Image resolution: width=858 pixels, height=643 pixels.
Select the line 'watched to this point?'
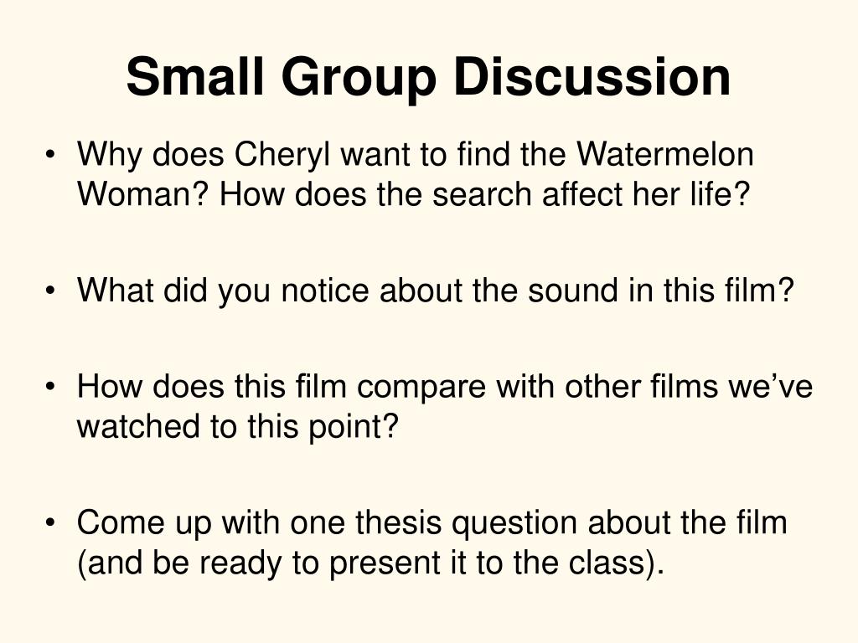pyautogui.click(x=237, y=427)
